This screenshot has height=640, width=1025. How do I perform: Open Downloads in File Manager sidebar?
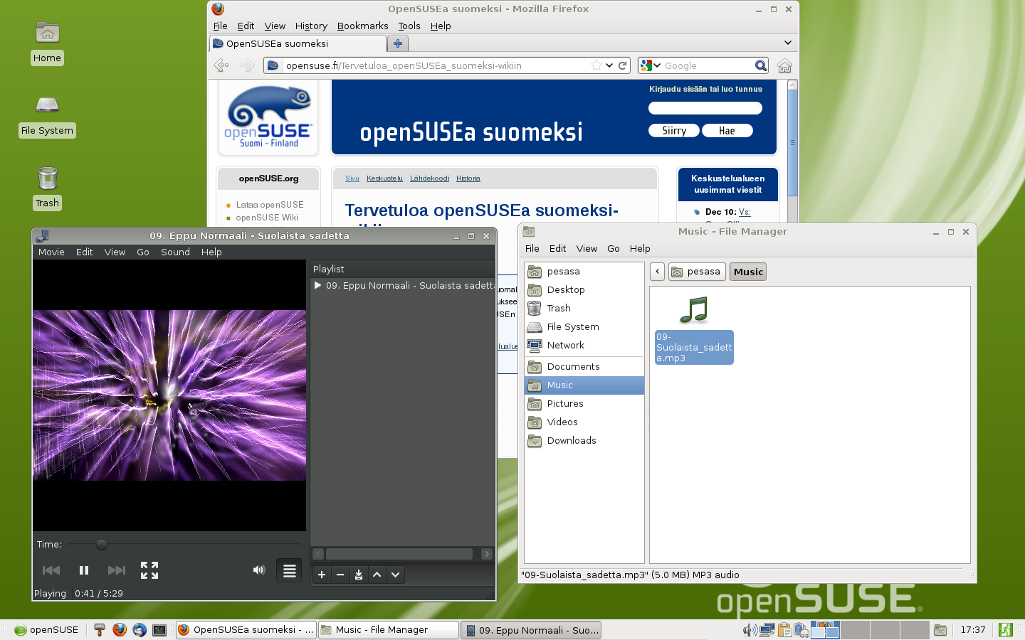pos(584,440)
